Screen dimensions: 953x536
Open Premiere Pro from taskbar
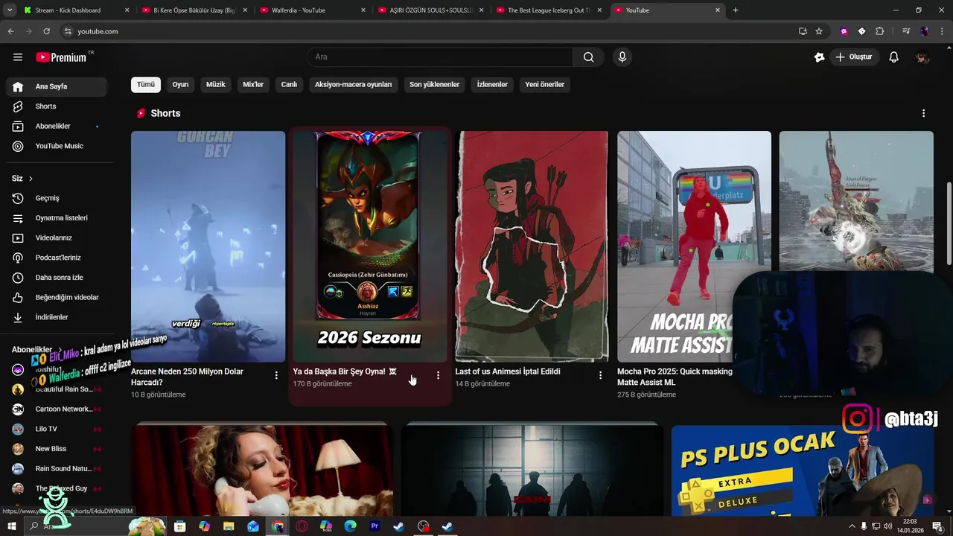click(374, 526)
